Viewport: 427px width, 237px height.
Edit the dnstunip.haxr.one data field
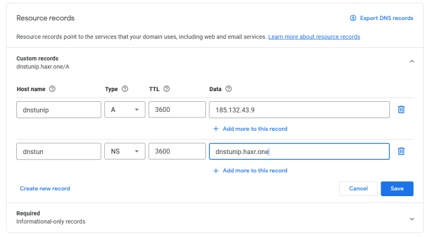tap(300, 152)
